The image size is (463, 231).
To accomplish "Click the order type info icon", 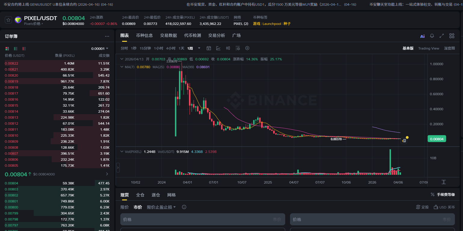I will 184,207.
